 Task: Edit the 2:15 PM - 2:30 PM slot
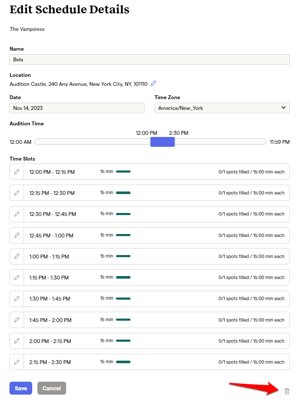(17, 362)
